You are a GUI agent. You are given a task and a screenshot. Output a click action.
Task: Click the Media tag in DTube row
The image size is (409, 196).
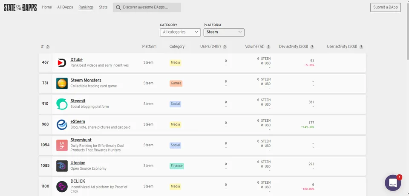tap(175, 62)
